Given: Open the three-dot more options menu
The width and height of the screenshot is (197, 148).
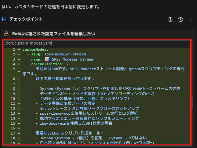Looking at the screenshot, I should [x=191, y=20].
